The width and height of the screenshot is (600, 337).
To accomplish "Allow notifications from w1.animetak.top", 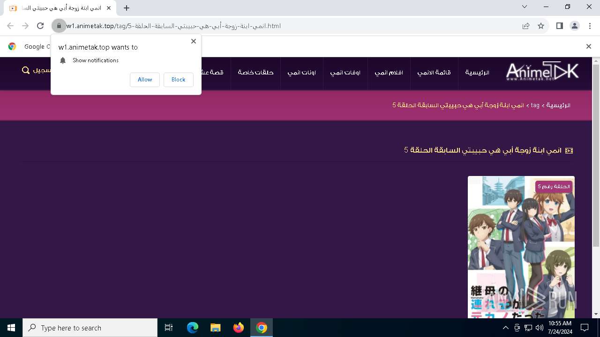I will [x=145, y=80].
